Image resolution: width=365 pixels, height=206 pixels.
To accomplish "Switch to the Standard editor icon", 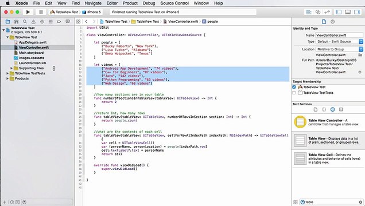I will coord(309,12).
